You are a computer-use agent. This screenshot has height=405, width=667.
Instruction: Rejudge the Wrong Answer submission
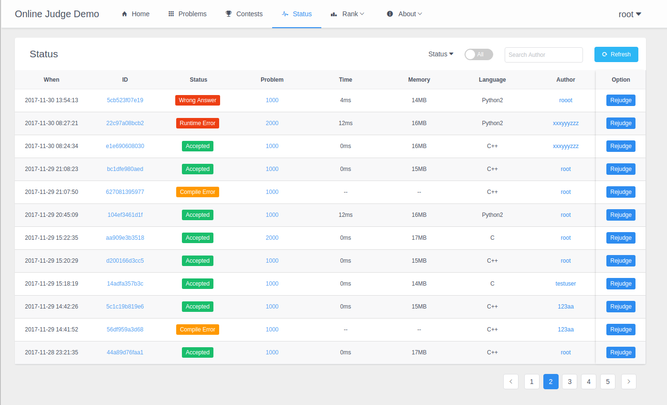pos(621,100)
